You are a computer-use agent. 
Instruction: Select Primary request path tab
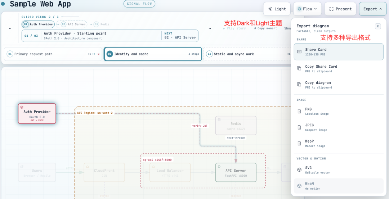coord(53,54)
